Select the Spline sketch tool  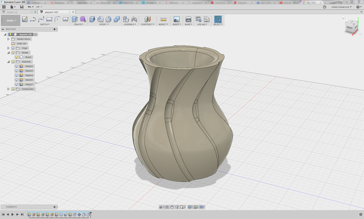pyautogui.click(x=41, y=19)
